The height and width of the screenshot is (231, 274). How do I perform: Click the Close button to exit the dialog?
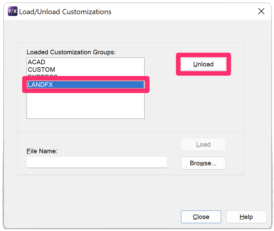click(201, 217)
